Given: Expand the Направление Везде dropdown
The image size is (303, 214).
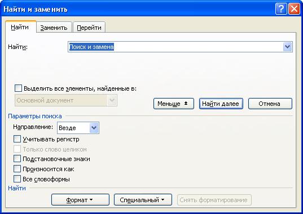Looking at the screenshot, I should click(94, 128).
